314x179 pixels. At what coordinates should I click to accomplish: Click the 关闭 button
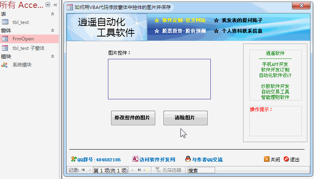pos(275,160)
